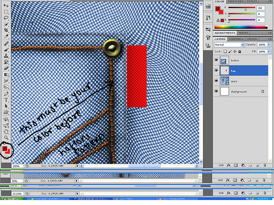This screenshot has width=274, height=205.
Task: Select the Clone Stamp tool
Action: (x=6, y=56)
